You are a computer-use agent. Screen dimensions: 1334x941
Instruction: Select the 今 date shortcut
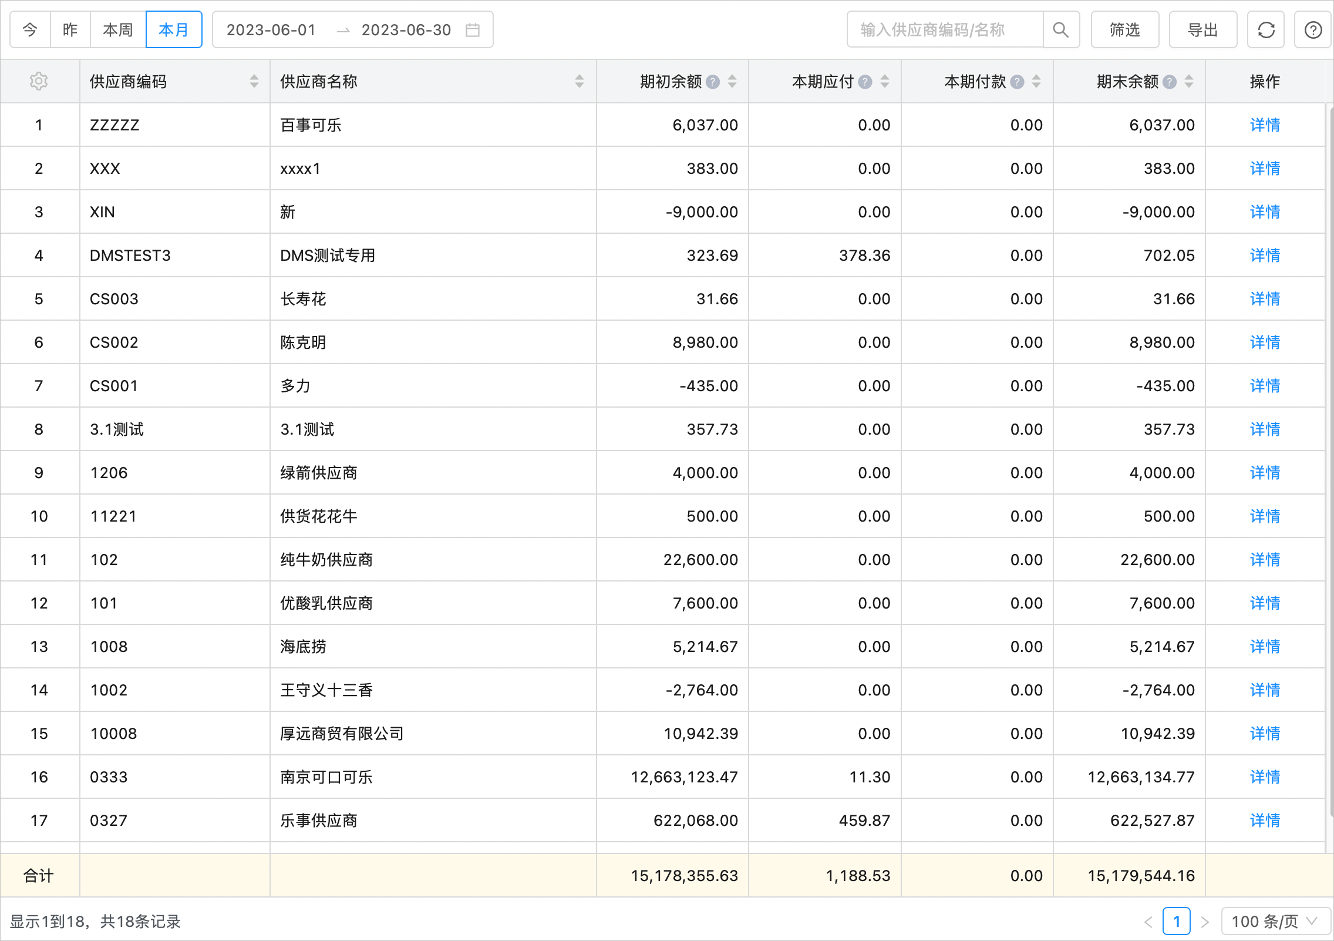tap(31, 29)
